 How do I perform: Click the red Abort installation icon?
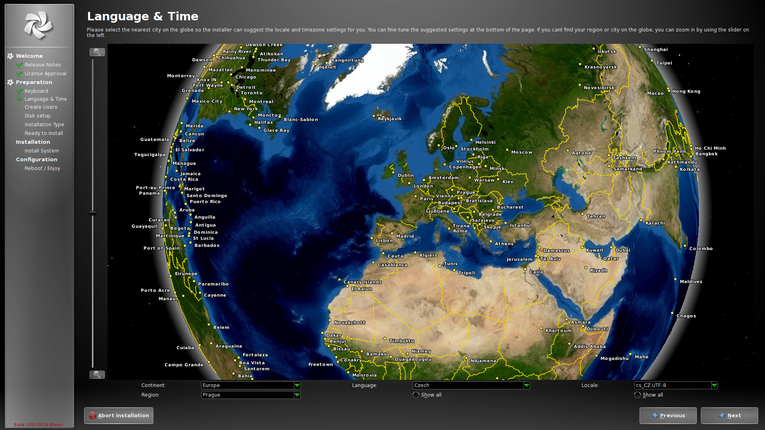point(92,416)
